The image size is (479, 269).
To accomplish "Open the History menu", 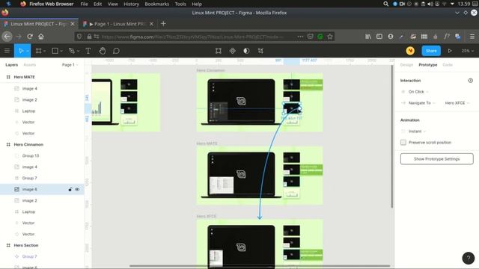I will tap(132, 4).
